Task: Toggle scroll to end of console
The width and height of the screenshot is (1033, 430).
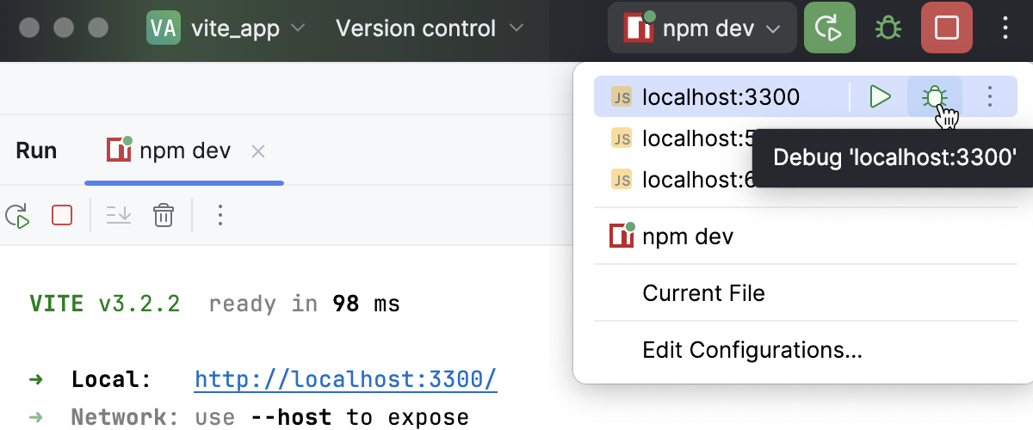Action: [118, 215]
